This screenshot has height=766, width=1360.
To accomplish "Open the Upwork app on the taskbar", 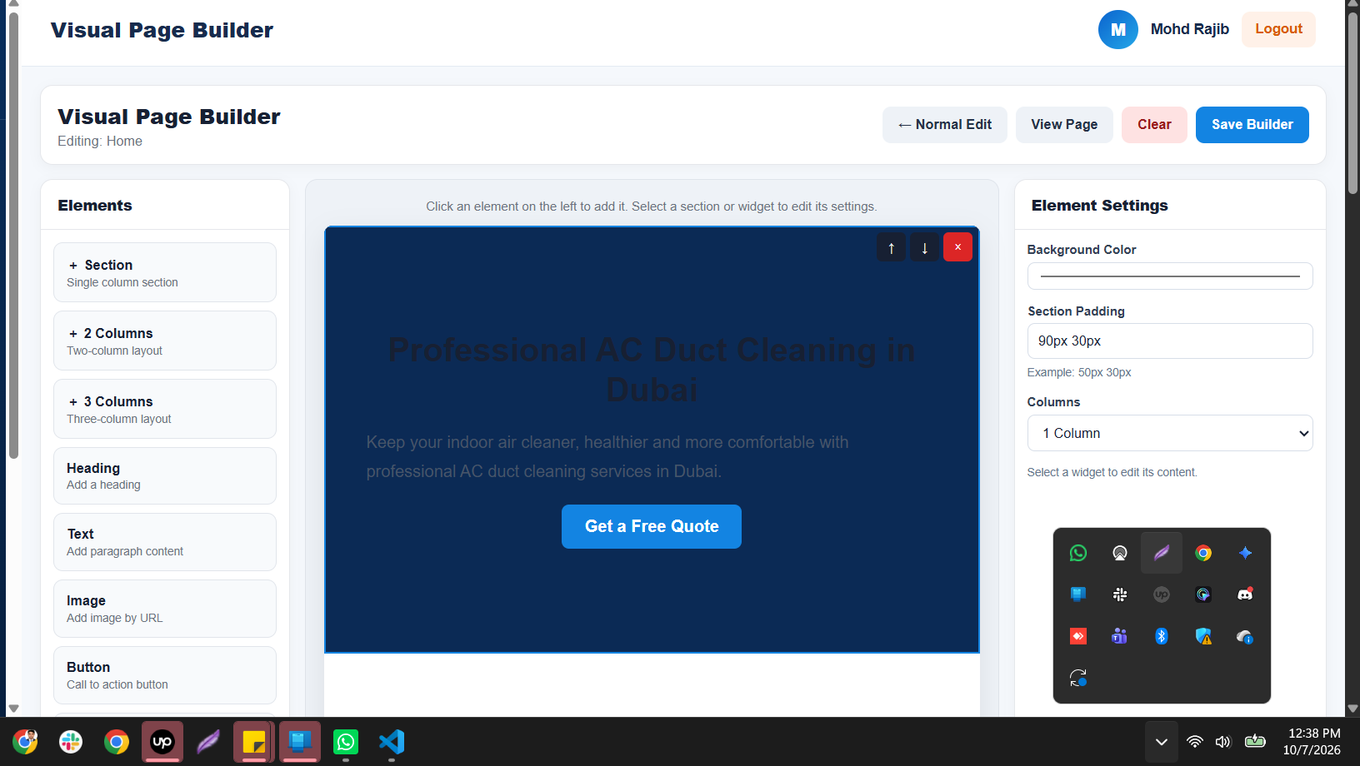I will tap(162, 742).
